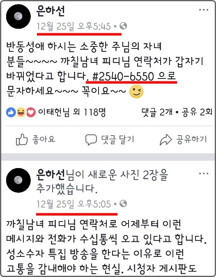The image size is (216, 277).
Task: Tap the 공유하기 share arrow button
Action: (183, 139)
